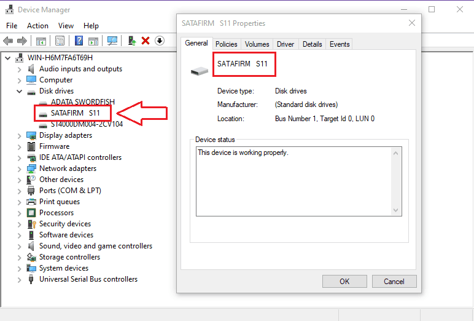Close the SATAFIRM S11 Properties dialog
Viewport: 474px width, 321px height.
tap(412, 23)
